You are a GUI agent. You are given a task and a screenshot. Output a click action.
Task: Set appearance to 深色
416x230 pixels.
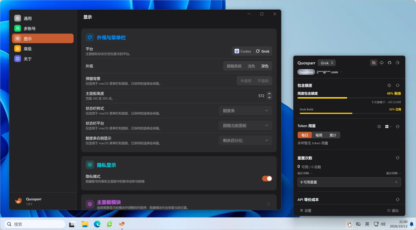[x=265, y=66]
